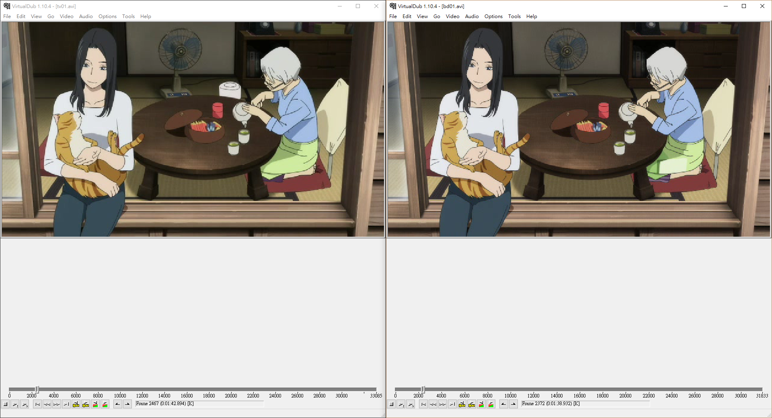Play input video in bd01.avi window
This screenshot has height=418, width=772.
pyautogui.click(x=401, y=404)
